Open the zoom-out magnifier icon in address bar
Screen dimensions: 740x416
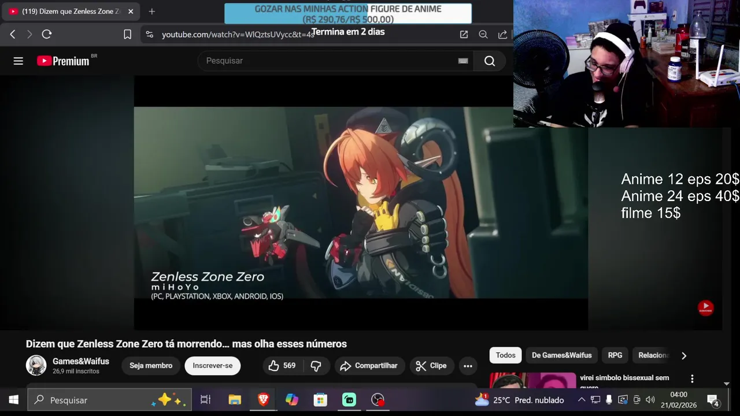[x=483, y=35]
